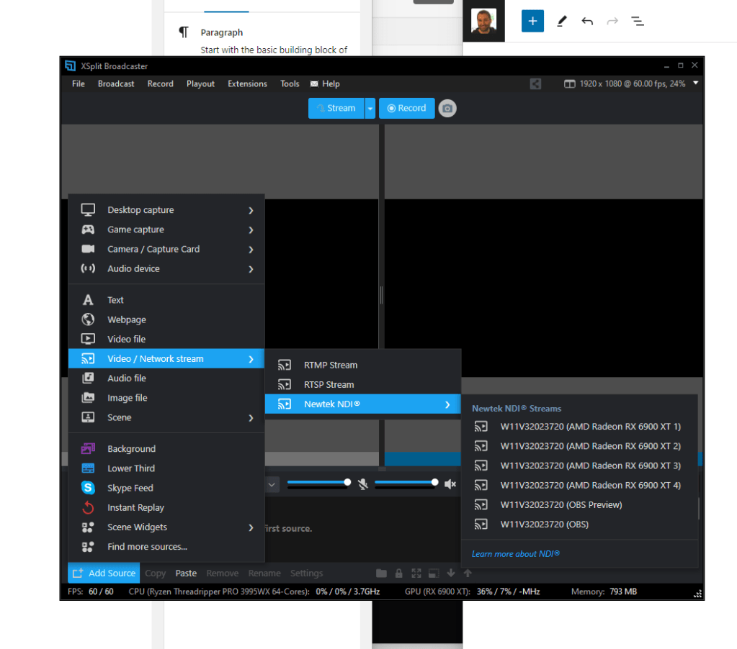The image size is (737, 649).
Task: Select the W11V32023720 (OBS) NDI stream
Action: [579, 525]
